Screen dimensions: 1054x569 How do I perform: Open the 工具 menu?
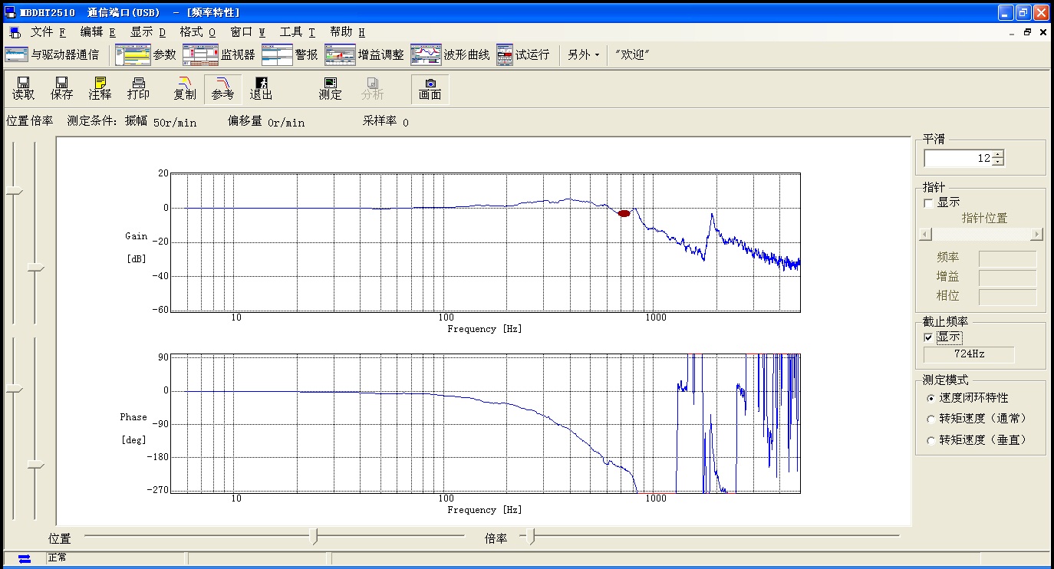pyautogui.click(x=297, y=32)
